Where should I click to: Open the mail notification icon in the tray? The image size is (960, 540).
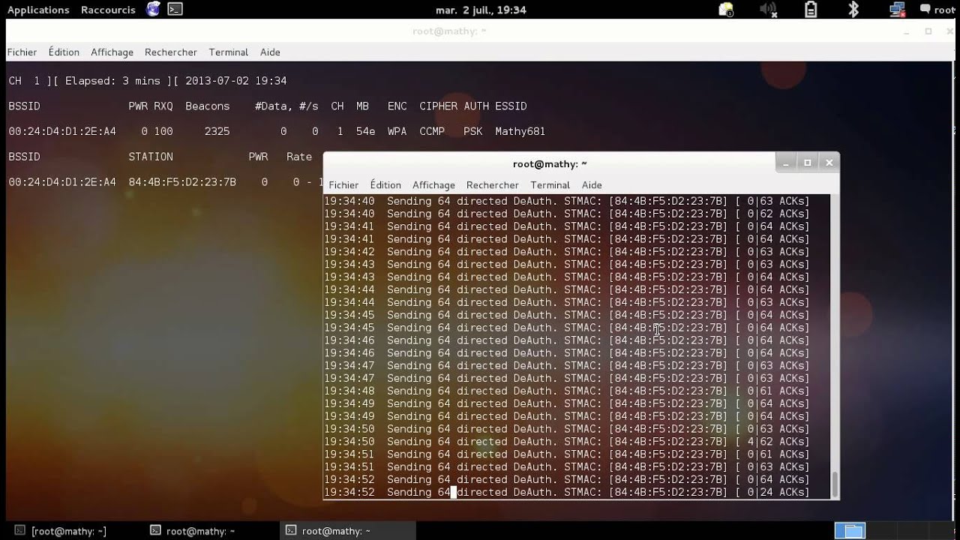click(726, 10)
